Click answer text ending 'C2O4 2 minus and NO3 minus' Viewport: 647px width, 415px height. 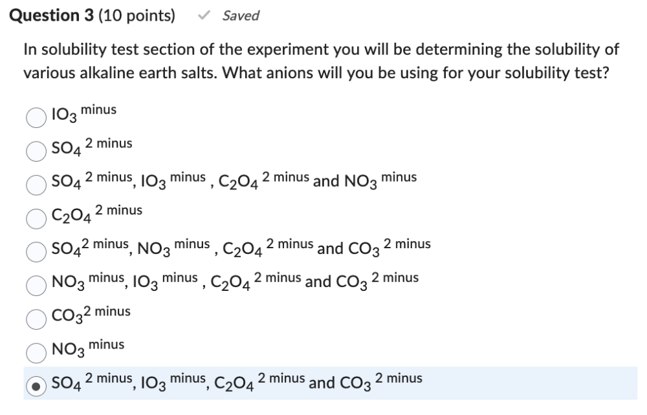(234, 182)
